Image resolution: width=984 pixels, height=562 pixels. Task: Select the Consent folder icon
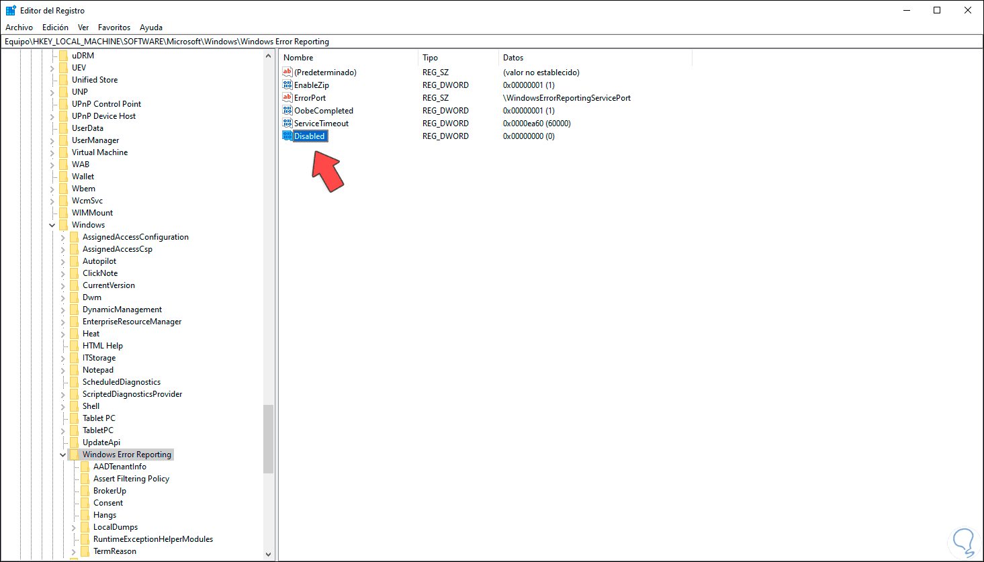tap(85, 502)
